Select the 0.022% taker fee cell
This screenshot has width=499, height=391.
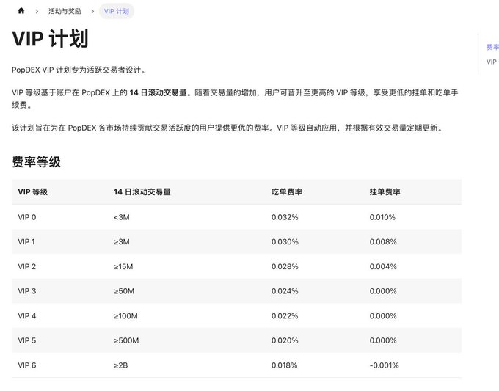pyautogui.click(x=285, y=316)
